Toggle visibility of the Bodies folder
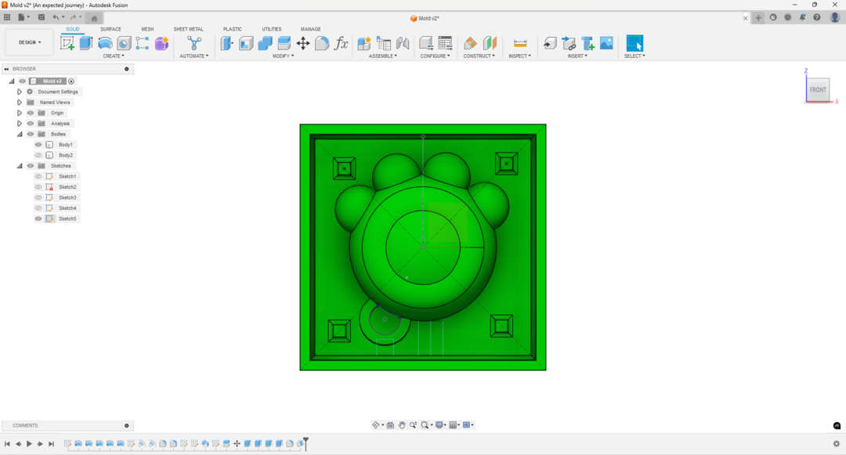This screenshot has width=846, height=455. 31,134
